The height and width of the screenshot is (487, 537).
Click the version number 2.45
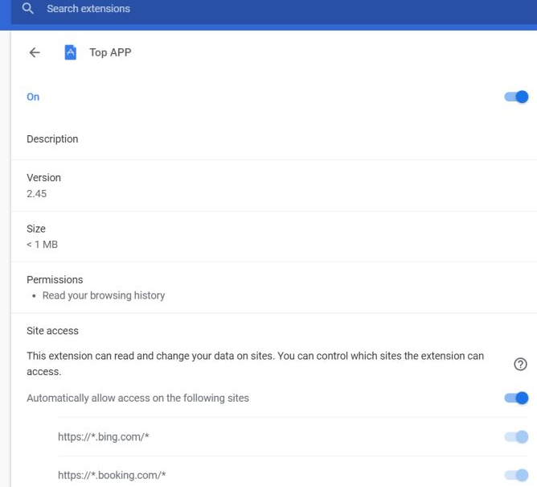(37, 194)
